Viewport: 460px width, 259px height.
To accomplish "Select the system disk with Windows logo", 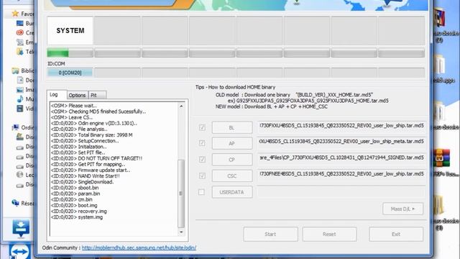I will 20,137.
